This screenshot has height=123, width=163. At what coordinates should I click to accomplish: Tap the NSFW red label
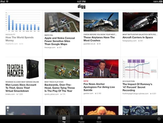[x=86, y=81]
